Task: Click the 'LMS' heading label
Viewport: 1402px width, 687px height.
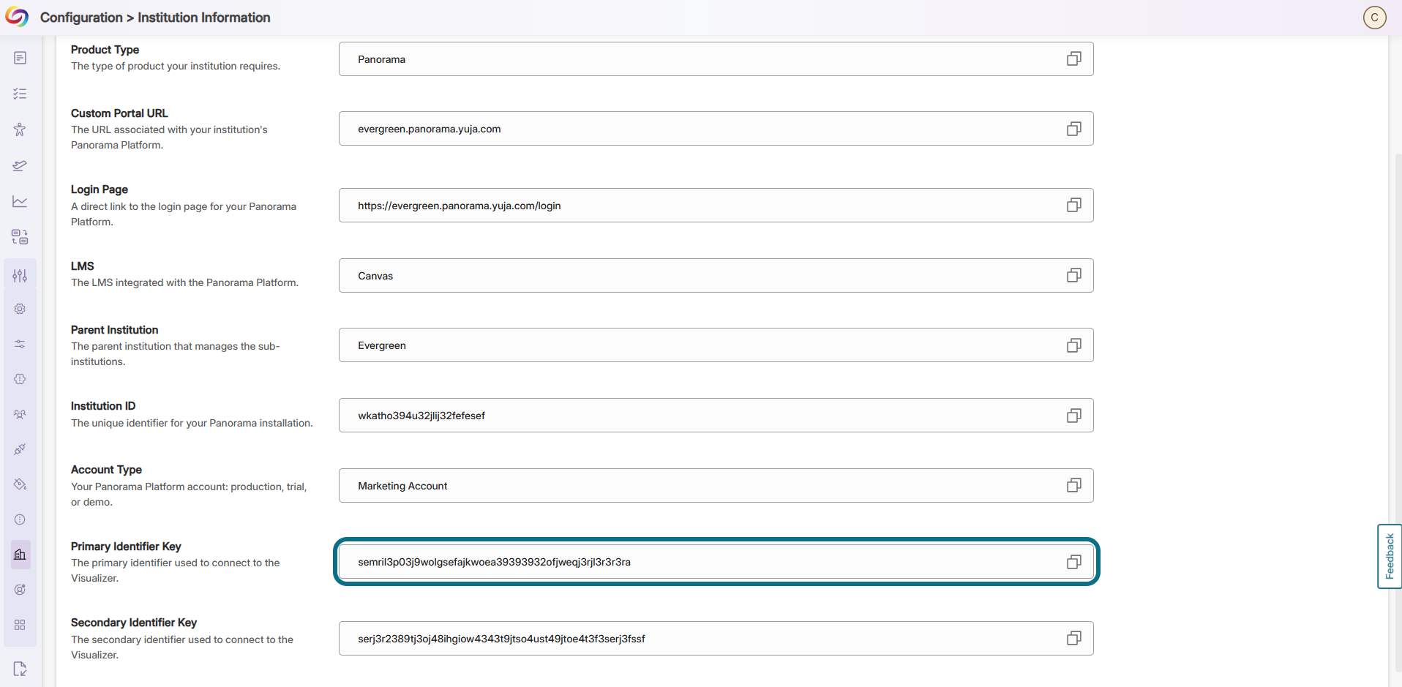Action: pyautogui.click(x=83, y=266)
